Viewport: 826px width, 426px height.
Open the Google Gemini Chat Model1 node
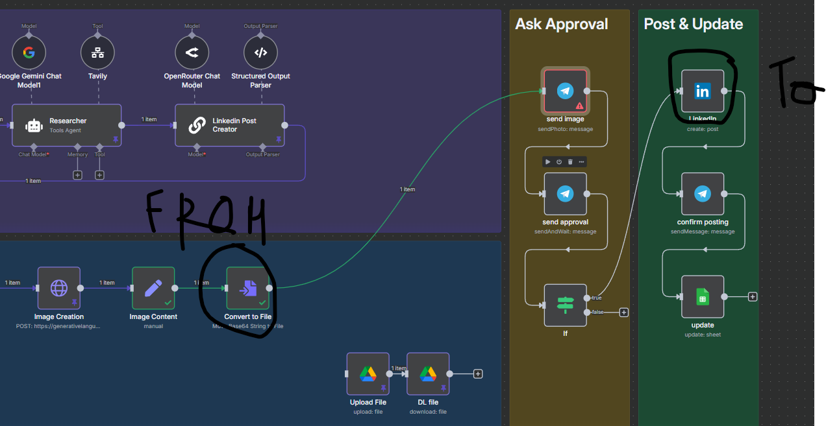29,52
